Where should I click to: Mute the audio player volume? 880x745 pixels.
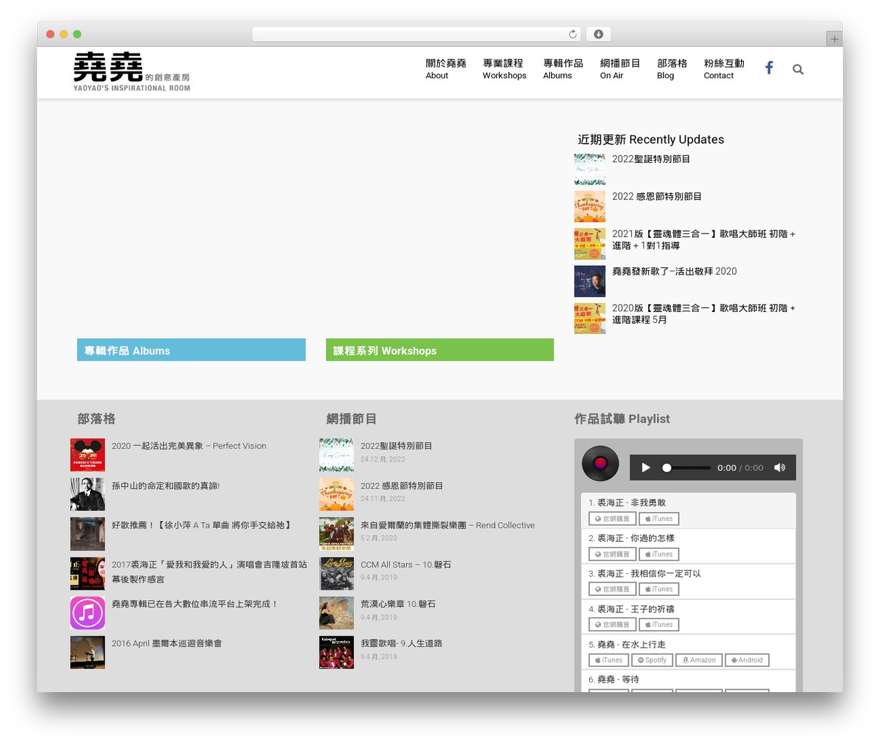[780, 467]
